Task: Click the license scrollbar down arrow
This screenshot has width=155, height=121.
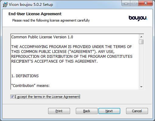Action: [141, 87]
